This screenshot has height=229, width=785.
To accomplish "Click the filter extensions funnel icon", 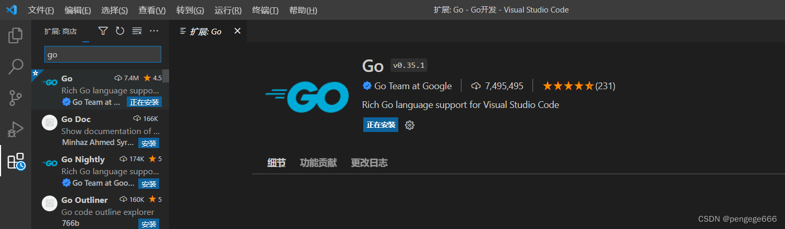I will pyautogui.click(x=103, y=31).
